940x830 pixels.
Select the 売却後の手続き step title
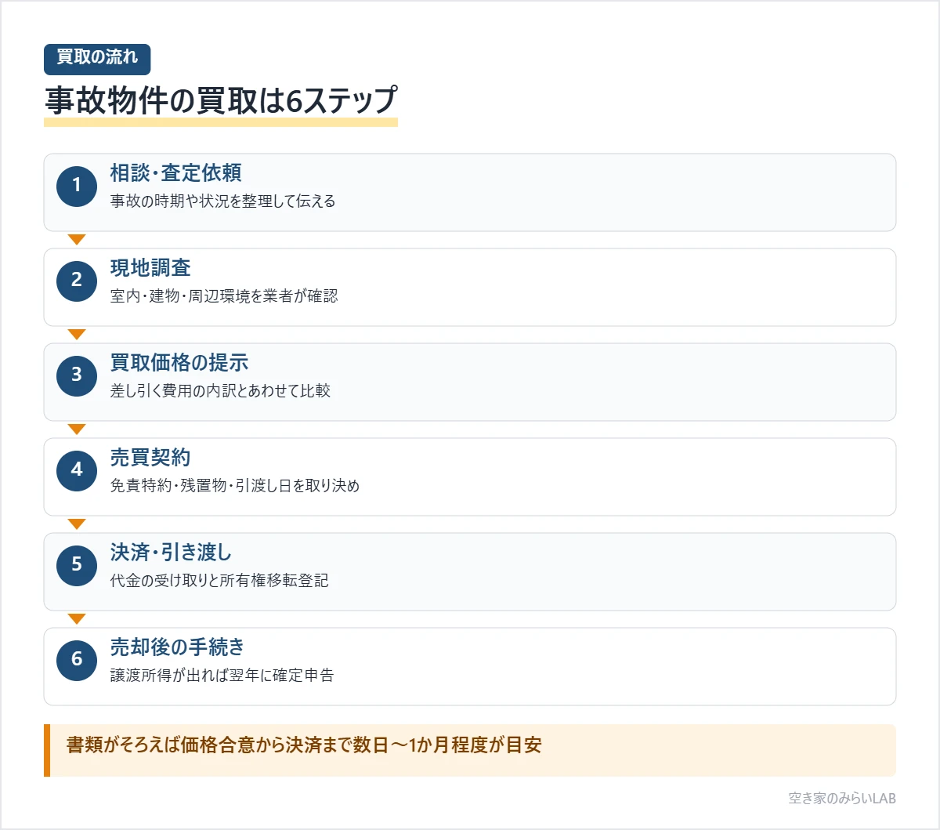click(x=178, y=647)
